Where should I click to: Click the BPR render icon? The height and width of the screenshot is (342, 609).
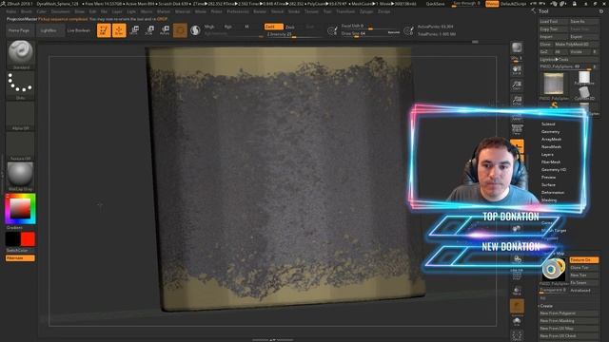click(x=517, y=47)
